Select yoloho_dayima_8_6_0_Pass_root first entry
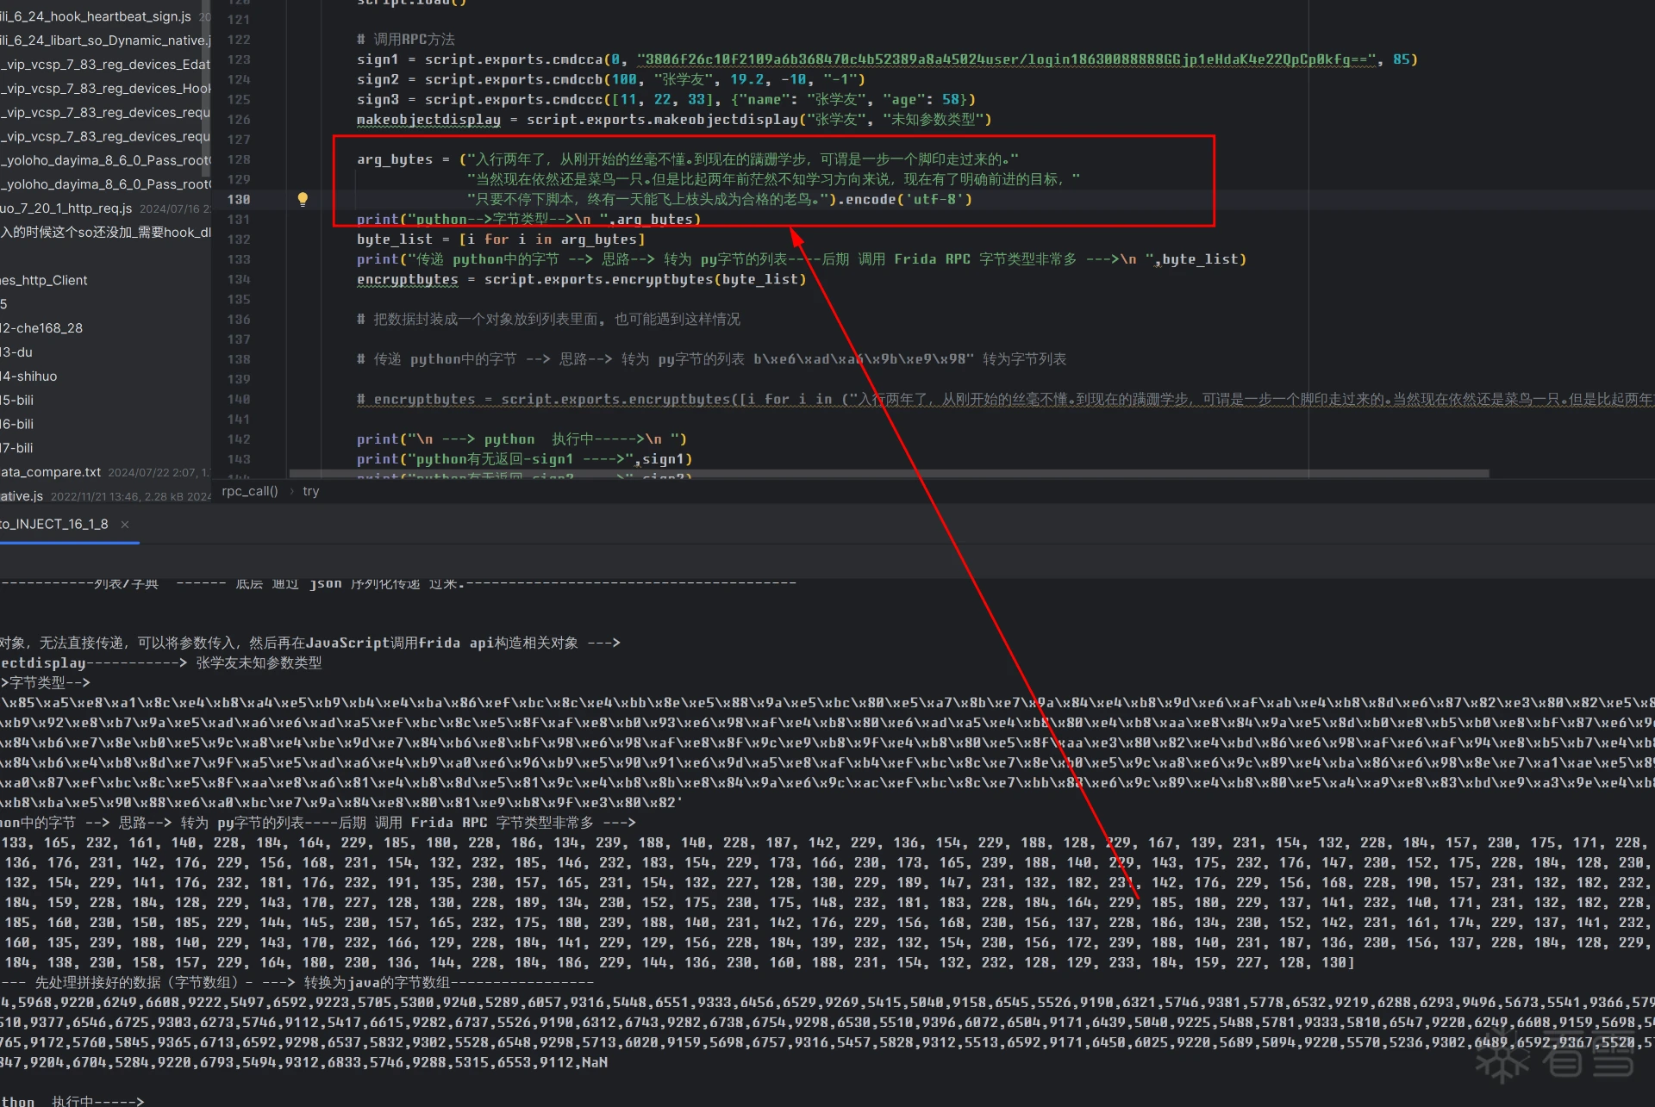This screenshot has height=1107, width=1655. (x=105, y=160)
